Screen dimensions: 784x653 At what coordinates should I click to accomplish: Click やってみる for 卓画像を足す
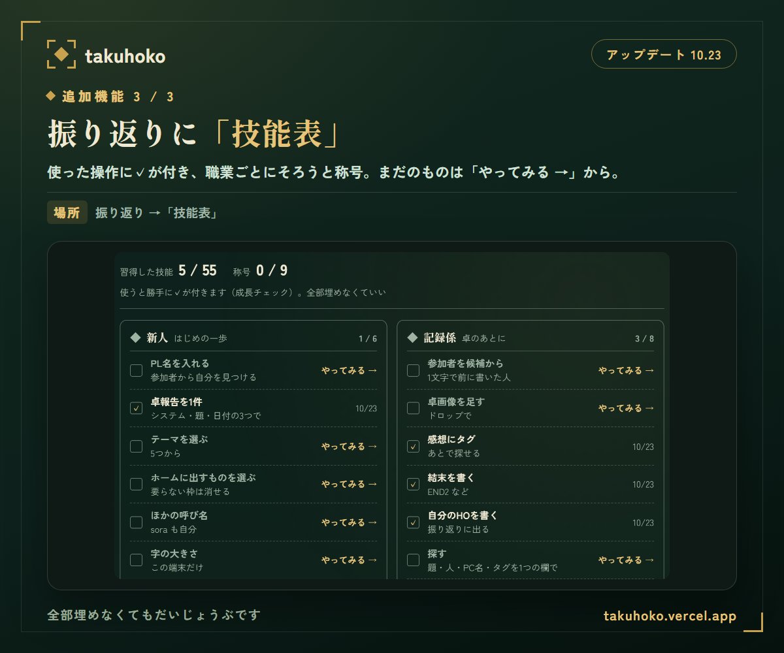(626, 408)
